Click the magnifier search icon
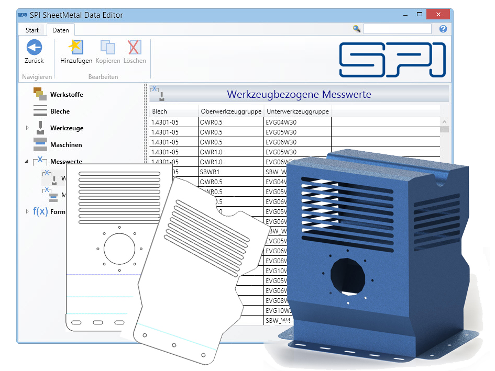The height and width of the screenshot is (371, 495). (356, 29)
